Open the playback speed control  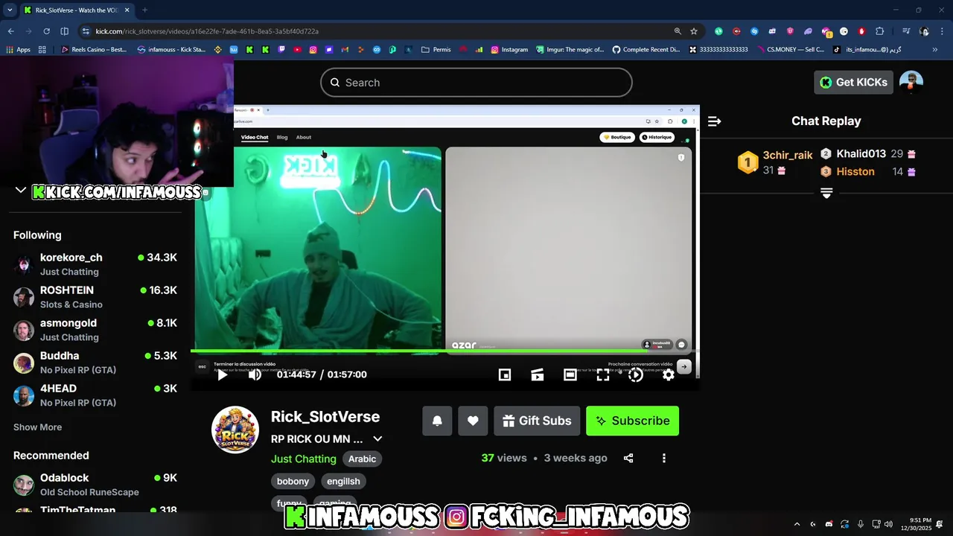click(635, 374)
